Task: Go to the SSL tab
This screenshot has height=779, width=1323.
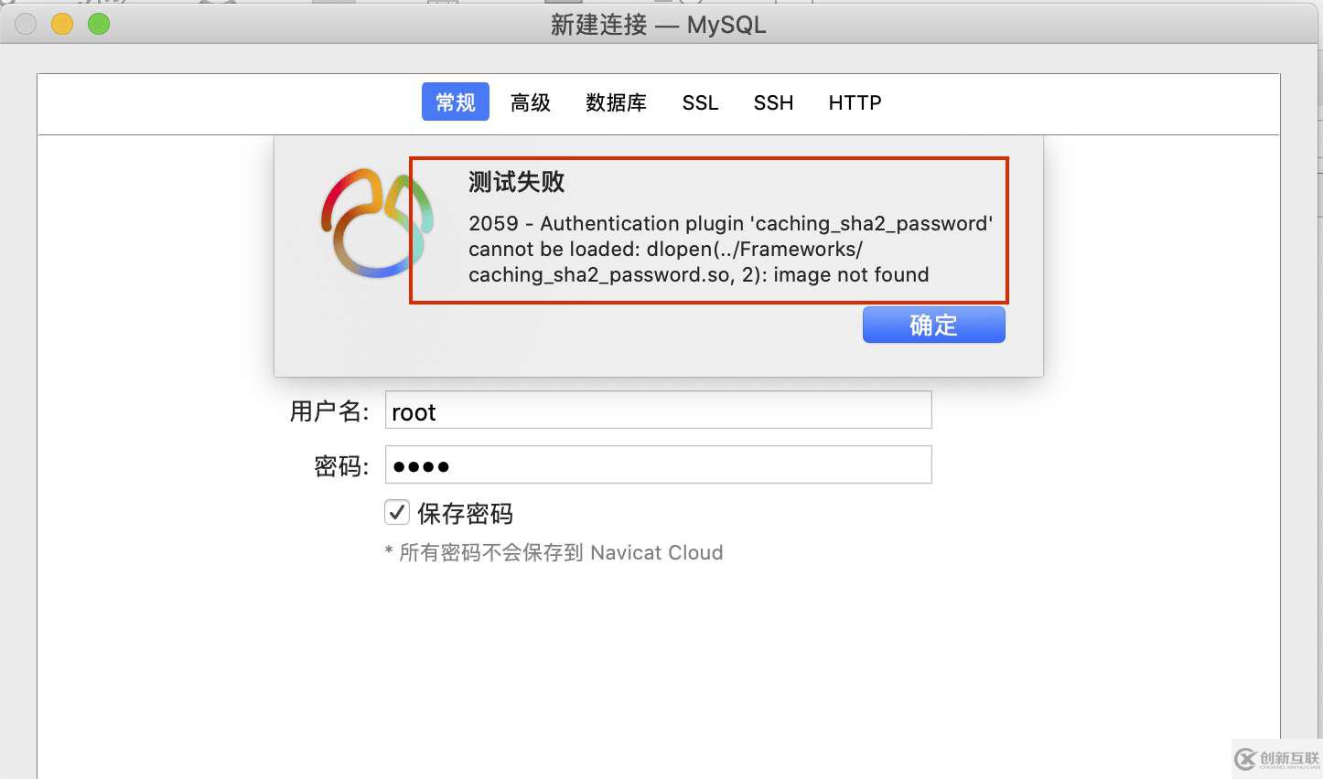Action: pos(700,102)
